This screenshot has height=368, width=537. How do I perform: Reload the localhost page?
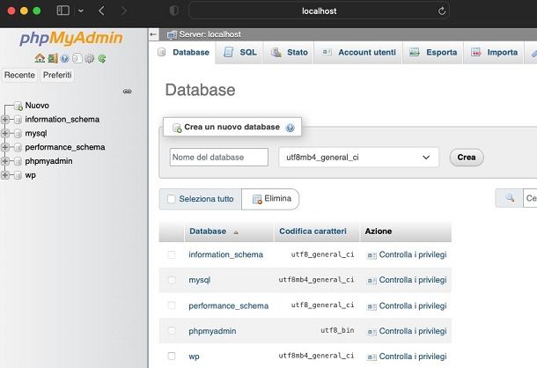point(441,11)
